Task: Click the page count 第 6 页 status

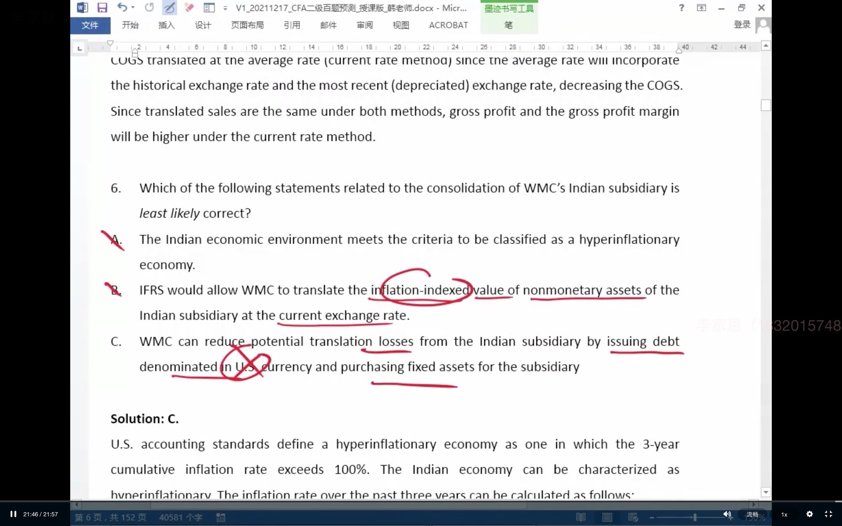Action: click(x=111, y=517)
